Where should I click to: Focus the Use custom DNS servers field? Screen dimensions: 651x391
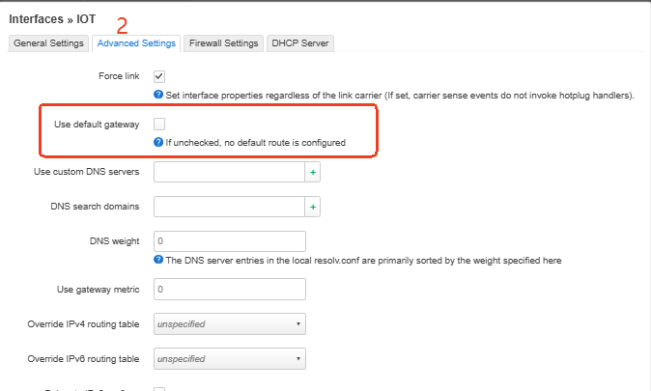point(229,172)
